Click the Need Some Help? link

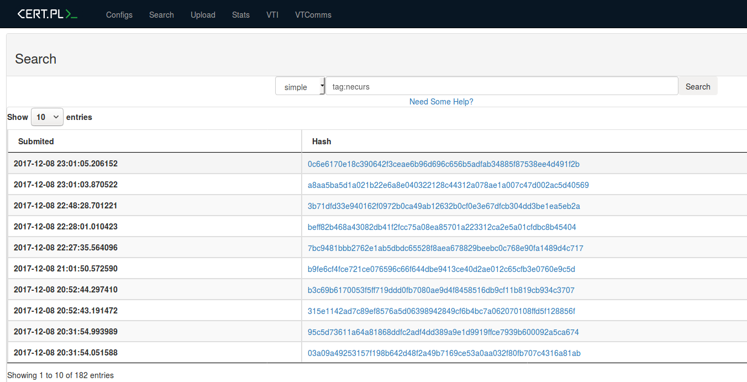(441, 102)
